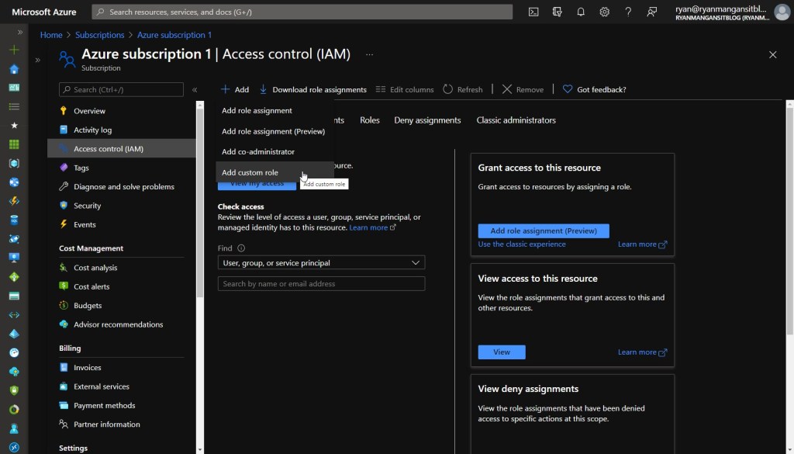Open the Directories and subscriptions filter icon
This screenshot has height=454, width=794.
(557, 12)
